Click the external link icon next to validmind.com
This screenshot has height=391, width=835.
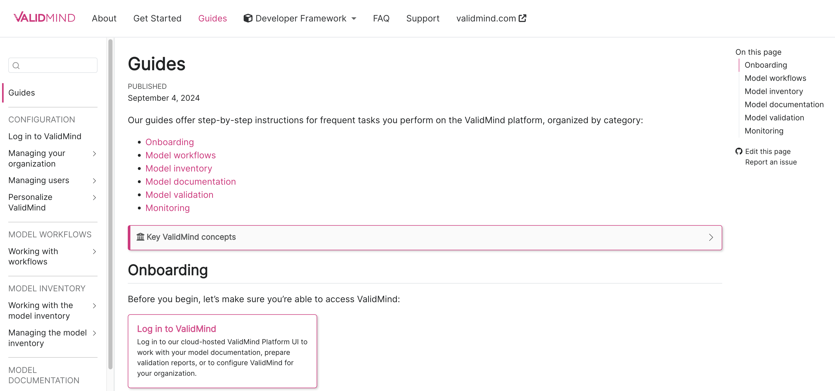pos(523,18)
